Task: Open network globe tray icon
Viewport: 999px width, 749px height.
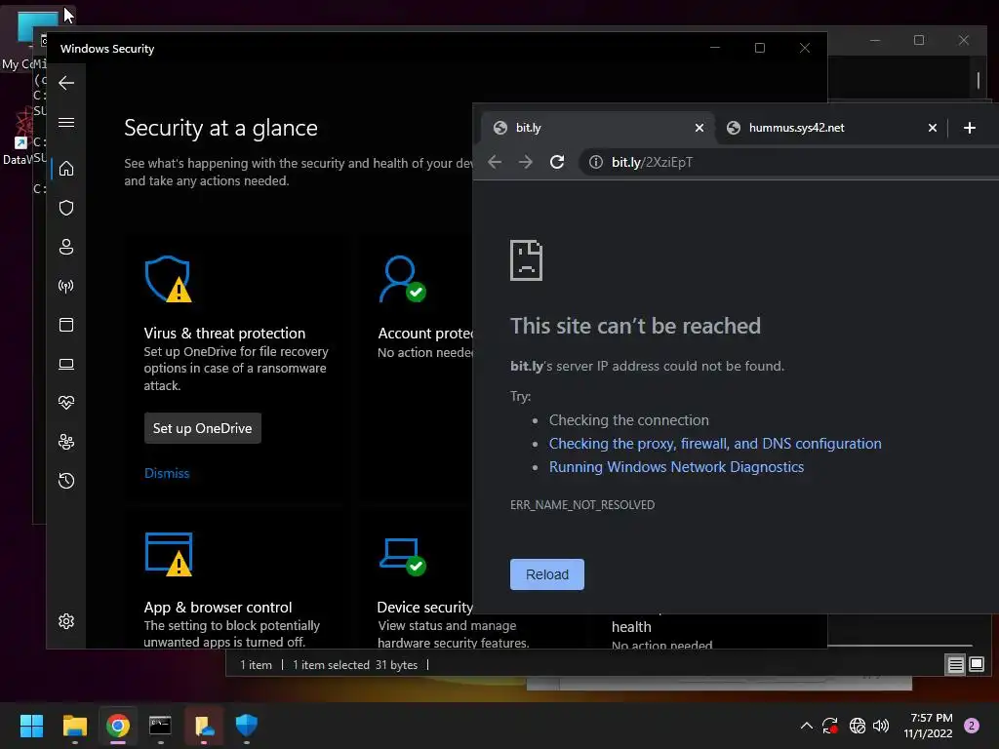Action: coord(858,726)
